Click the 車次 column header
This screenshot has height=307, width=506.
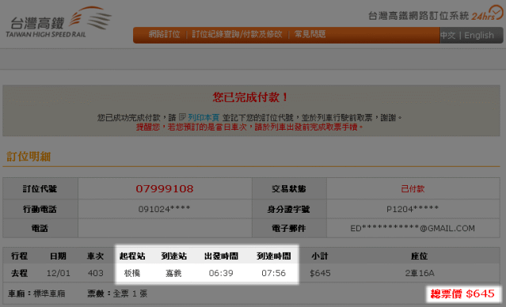click(x=96, y=256)
